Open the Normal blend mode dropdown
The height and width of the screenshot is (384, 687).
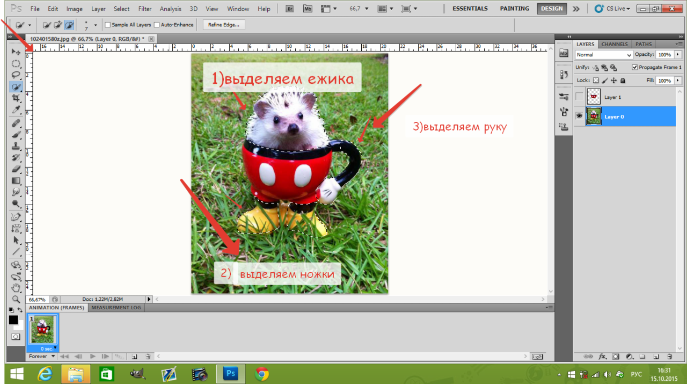point(604,55)
